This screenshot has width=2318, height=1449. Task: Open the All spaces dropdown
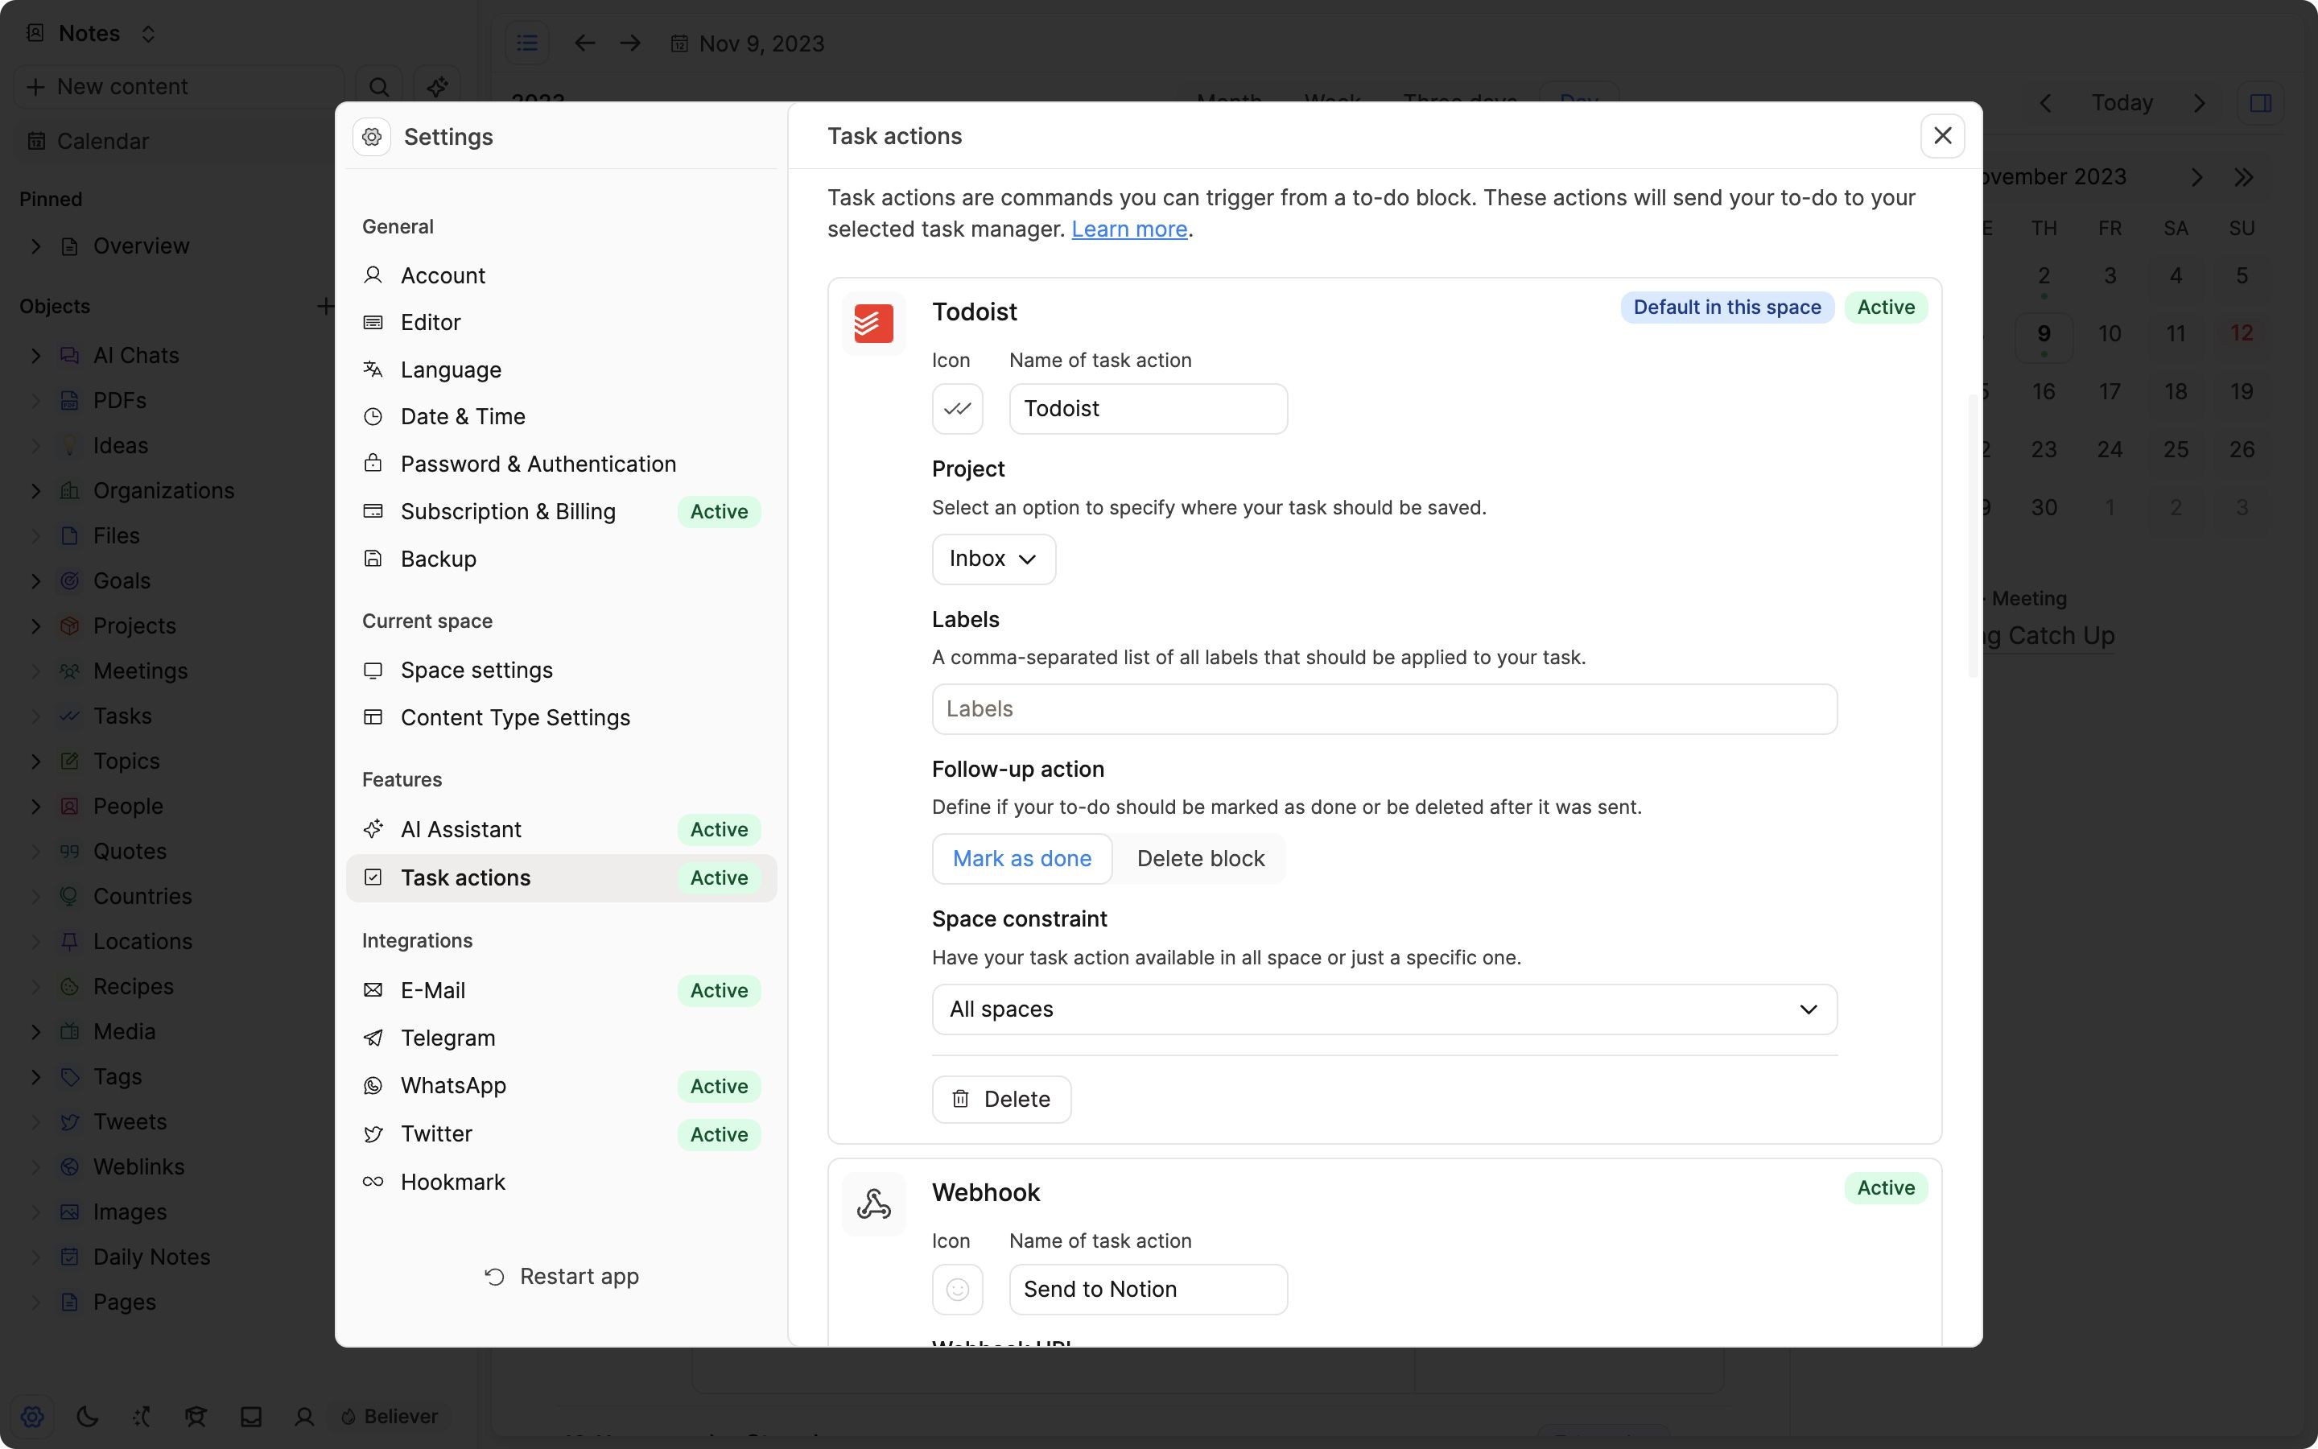pos(1383,1008)
